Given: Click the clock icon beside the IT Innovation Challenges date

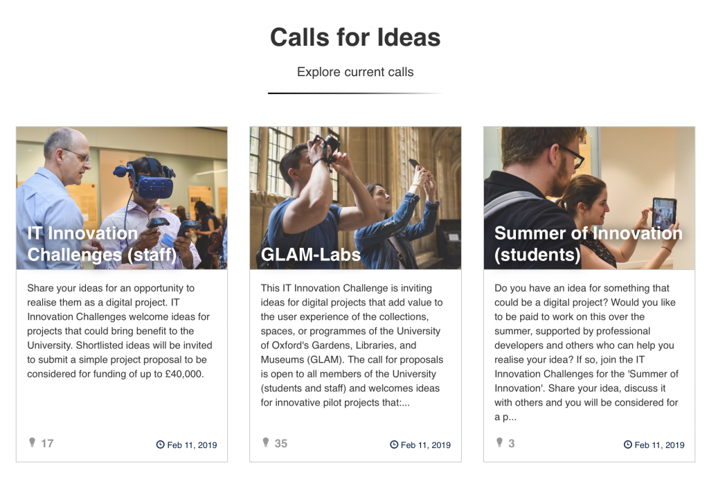Looking at the screenshot, I should point(159,445).
